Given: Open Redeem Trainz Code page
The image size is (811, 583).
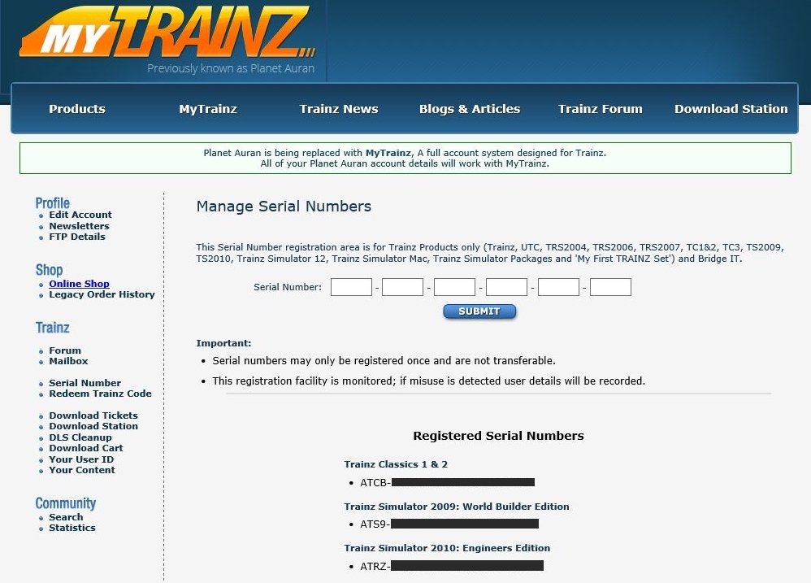Looking at the screenshot, I should coord(100,394).
